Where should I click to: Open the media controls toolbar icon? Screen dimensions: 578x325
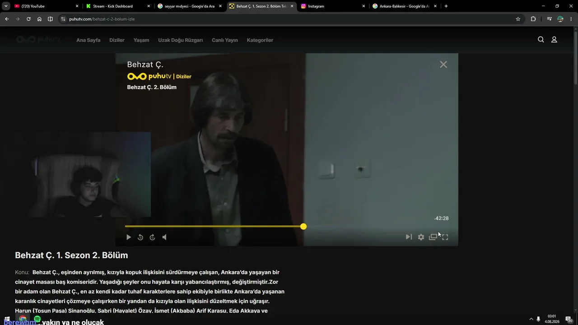click(x=549, y=19)
